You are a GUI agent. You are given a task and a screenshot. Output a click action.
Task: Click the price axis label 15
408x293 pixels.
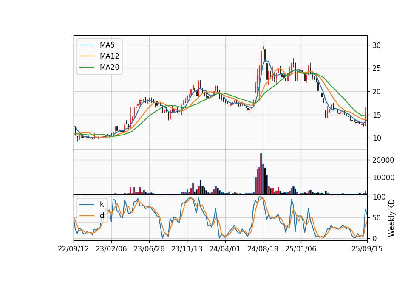pos(377,115)
